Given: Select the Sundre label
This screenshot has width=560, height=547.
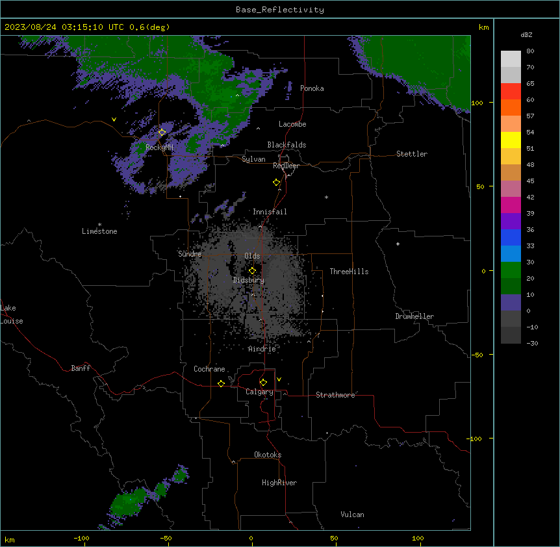Looking at the screenshot, I should point(190,254).
